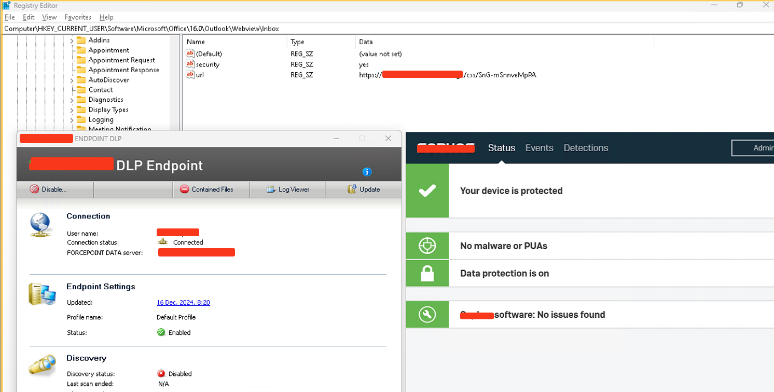Select the AutoDiscover registry key

tap(108, 80)
